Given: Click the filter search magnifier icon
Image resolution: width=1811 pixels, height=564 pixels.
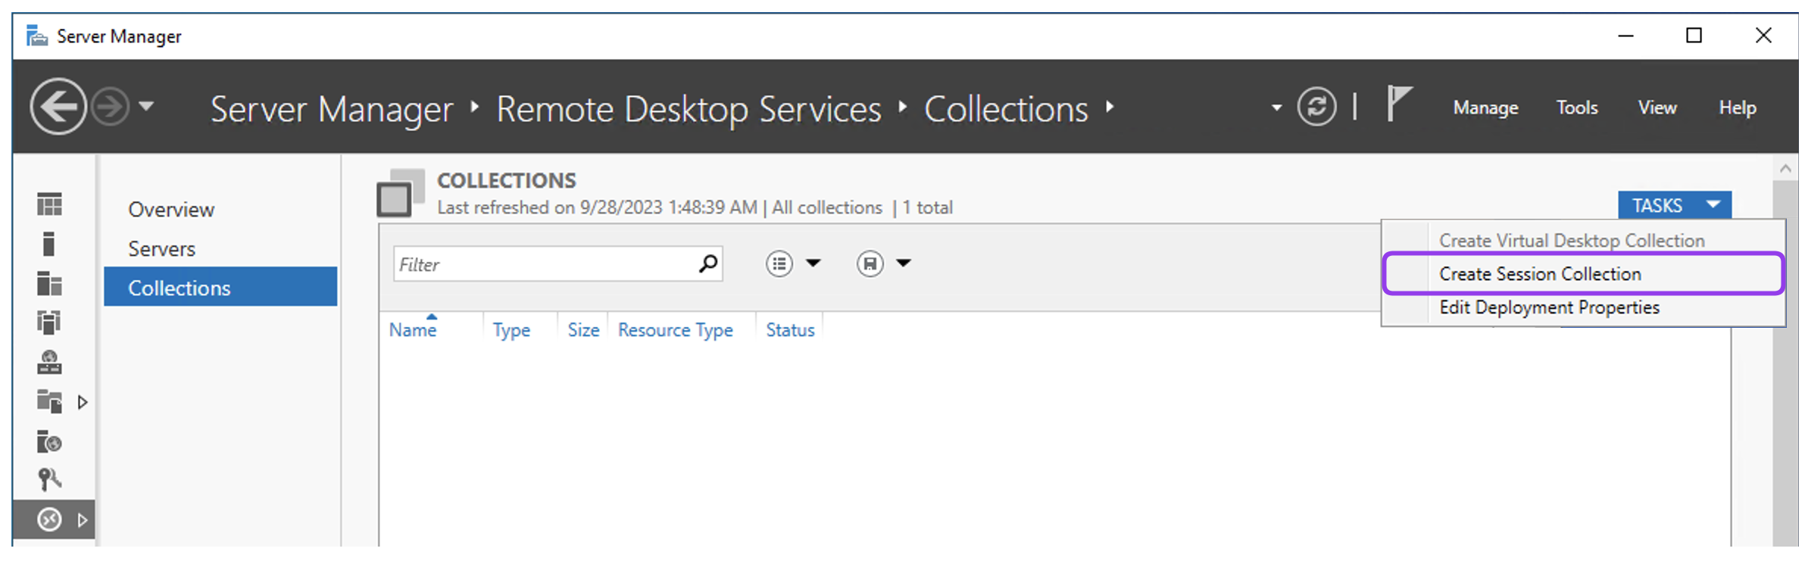Looking at the screenshot, I should [708, 263].
